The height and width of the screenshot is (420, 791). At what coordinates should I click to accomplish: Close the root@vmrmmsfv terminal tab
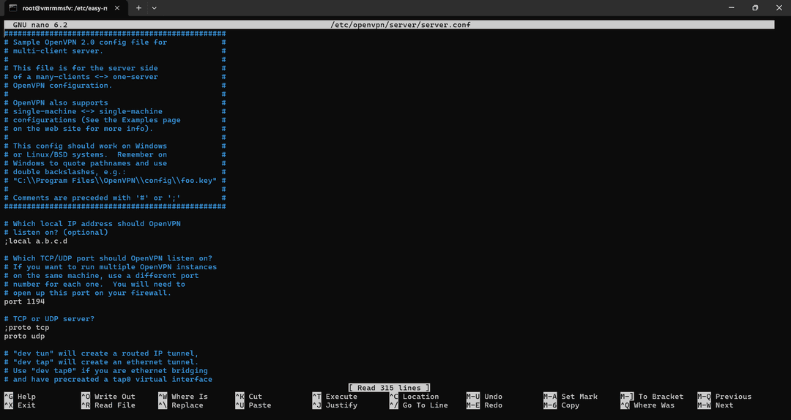[117, 8]
